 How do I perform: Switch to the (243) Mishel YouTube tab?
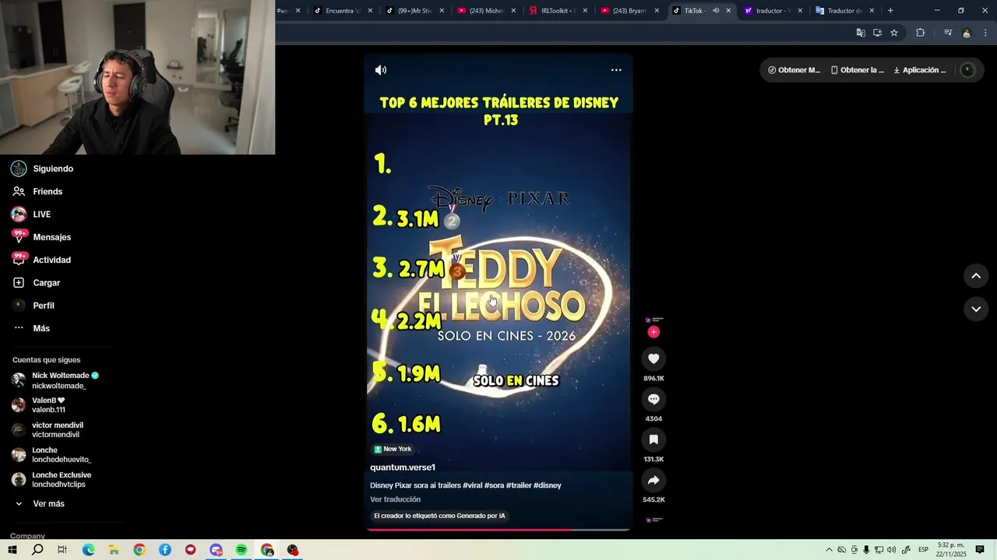point(486,11)
